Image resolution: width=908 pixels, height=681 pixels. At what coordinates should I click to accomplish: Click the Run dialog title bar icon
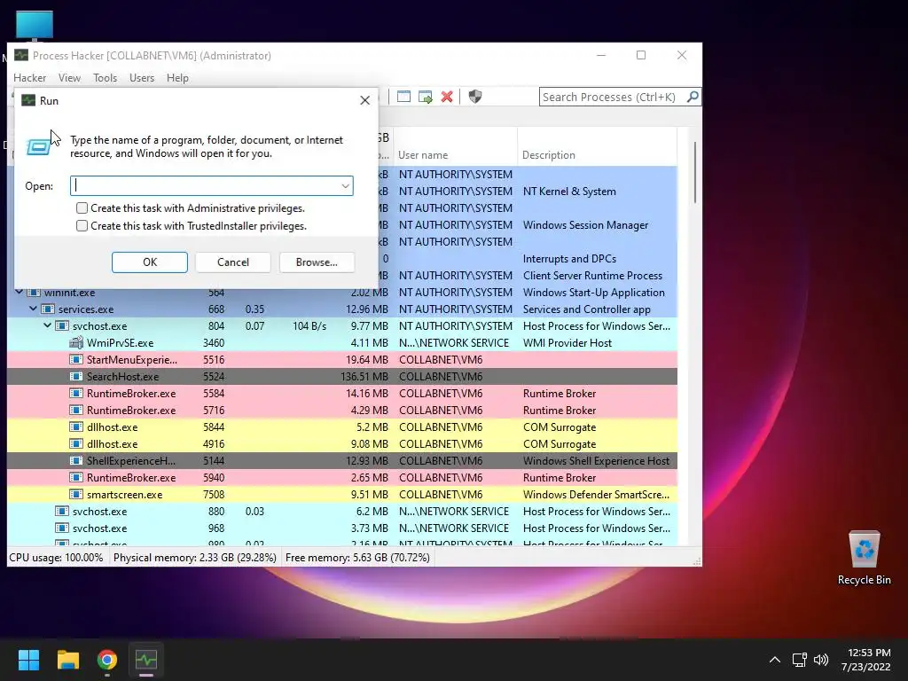pos(28,100)
